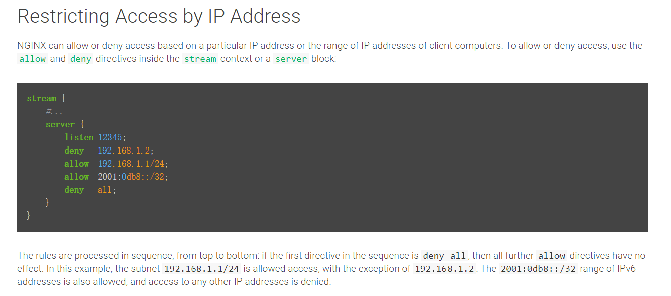Open the green allow directive link

click(x=33, y=59)
